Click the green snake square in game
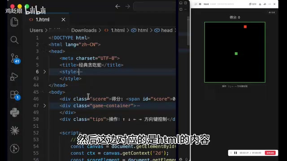This screenshot has height=161, width=287. 236,54
